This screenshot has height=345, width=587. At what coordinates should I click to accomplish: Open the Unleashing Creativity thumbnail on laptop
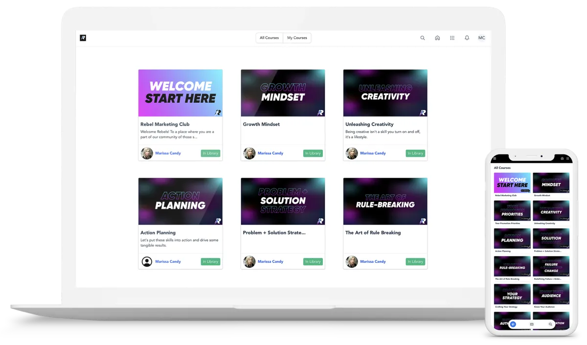pyautogui.click(x=385, y=93)
